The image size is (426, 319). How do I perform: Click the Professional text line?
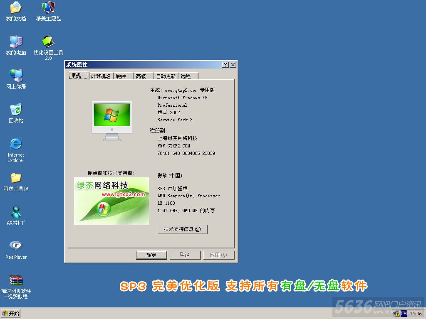pyautogui.click(x=172, y=105)
